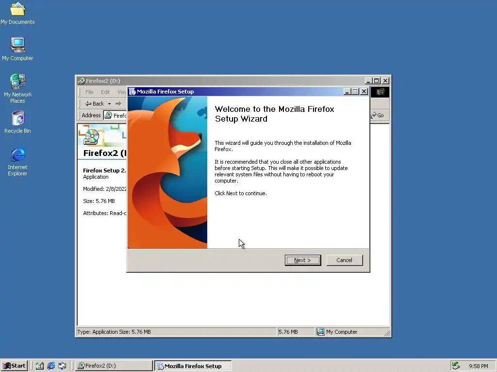The width and height of the screenshot is (497, 372).
Task: Click the Firefox2 (D:) title bar drive icon
Action: (x=81, y=81)
